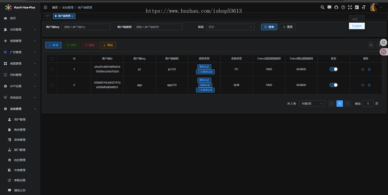Screen dimensions: 388x195
Task: Delete the row with key app
Action: (369, 85)
